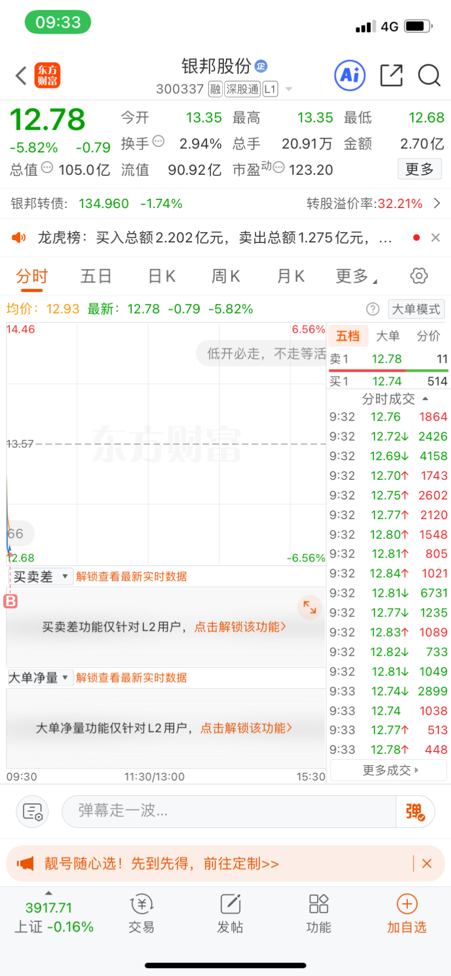Image resolution: width=451 pixels, height=976 pixels.
Task: Open the Ai assistant icon
Action: pyautogui.click(x=350, y=75)
